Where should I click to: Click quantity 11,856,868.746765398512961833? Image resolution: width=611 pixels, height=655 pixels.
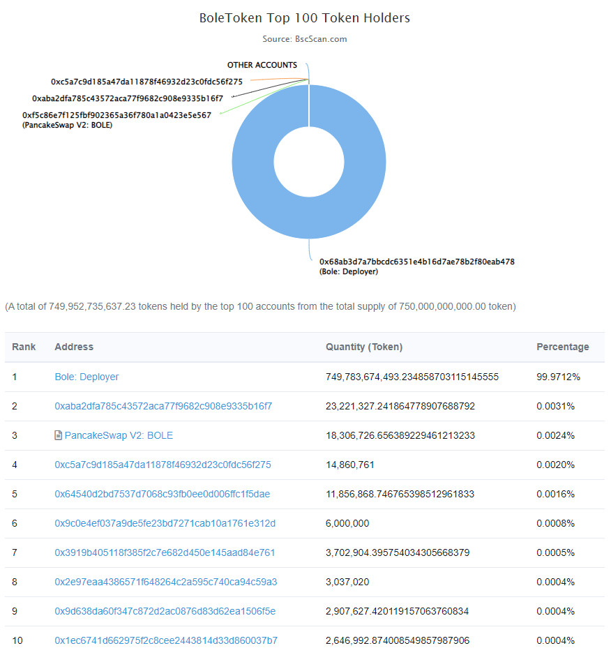[400, 494]
